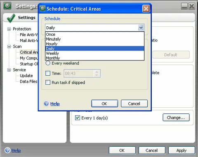
Task: Close the Settings window
Action: (x=192, y=6)
